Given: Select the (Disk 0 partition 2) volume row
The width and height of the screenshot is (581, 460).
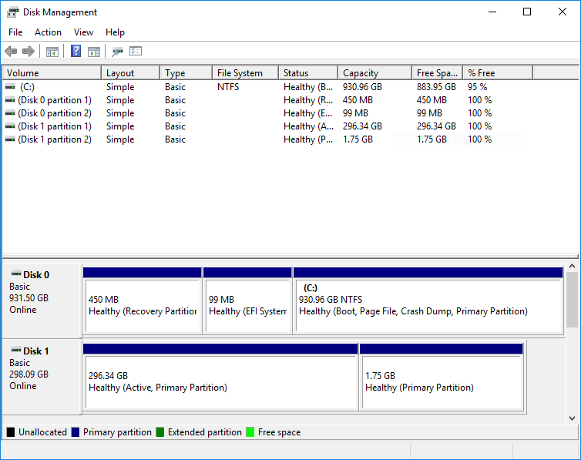Looking at the screenshot, I should (268, 113).
